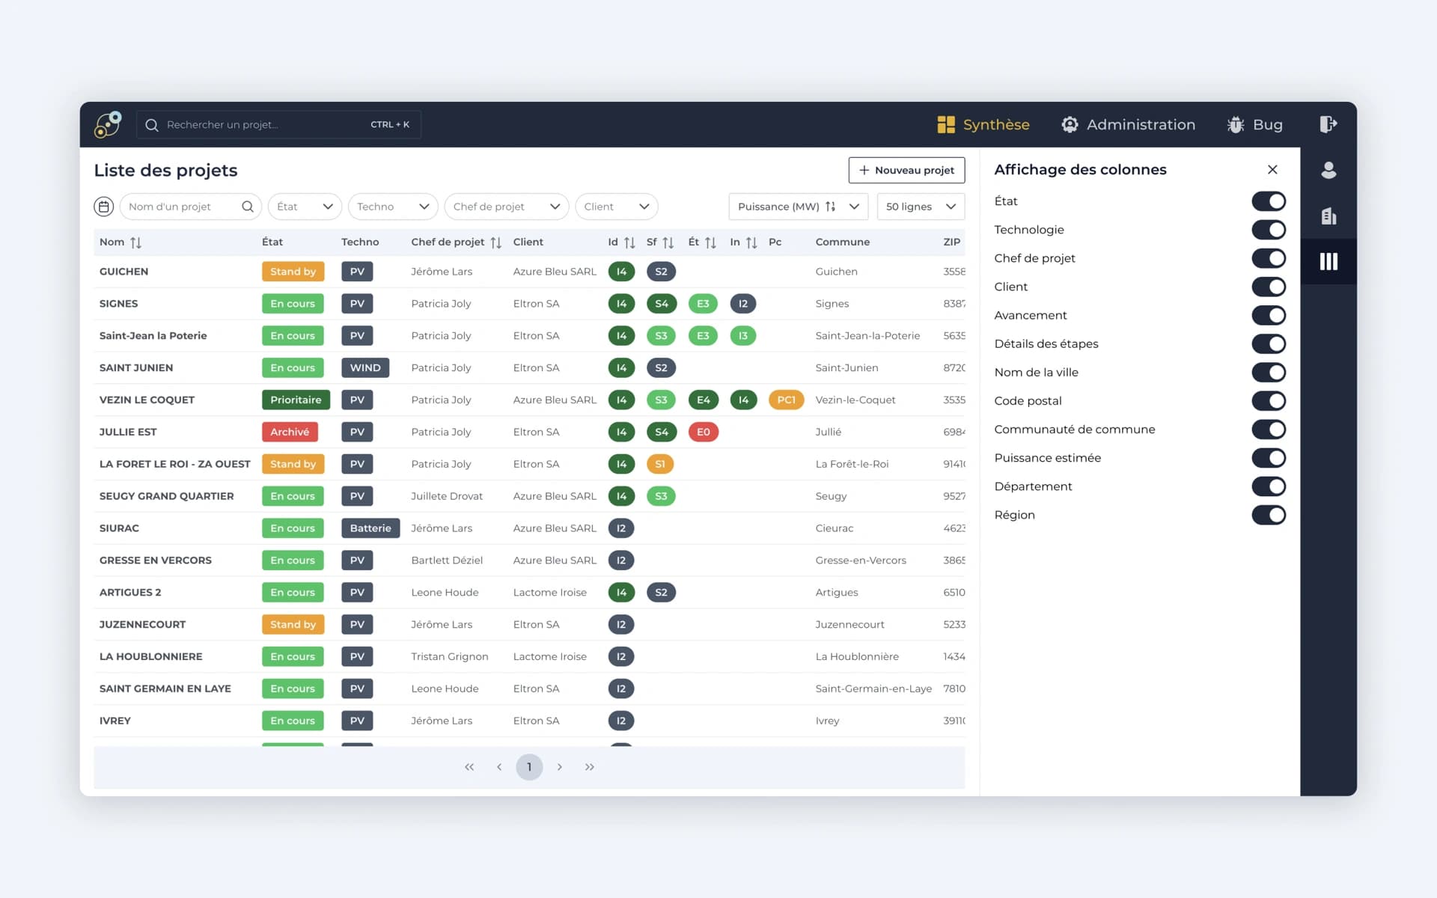
Task: Open the Techno filter dropdown
Action: point(393,207)
